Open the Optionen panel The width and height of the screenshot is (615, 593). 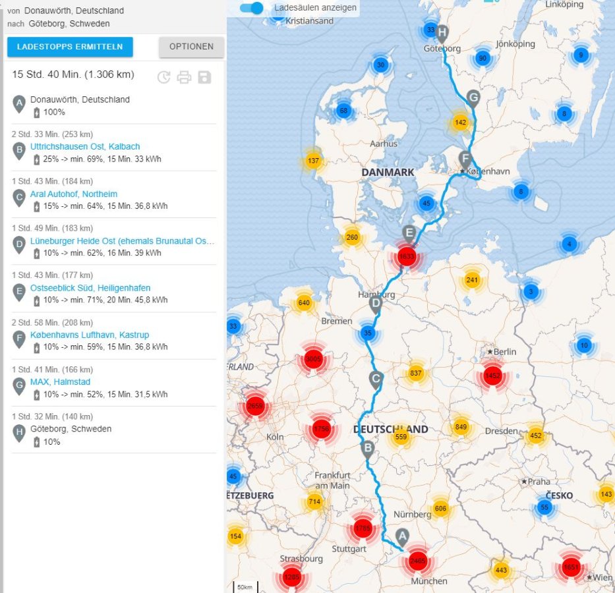click(x=191, y=47)
